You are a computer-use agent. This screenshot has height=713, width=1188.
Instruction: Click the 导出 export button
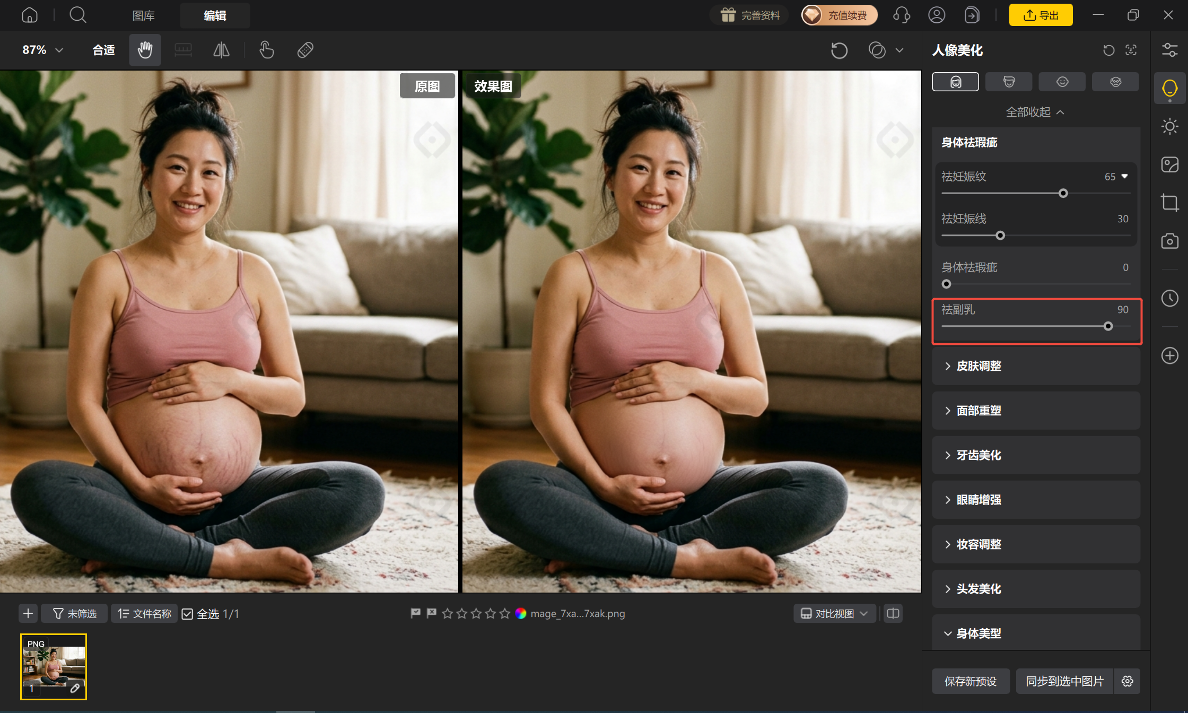pos(1041,15)
